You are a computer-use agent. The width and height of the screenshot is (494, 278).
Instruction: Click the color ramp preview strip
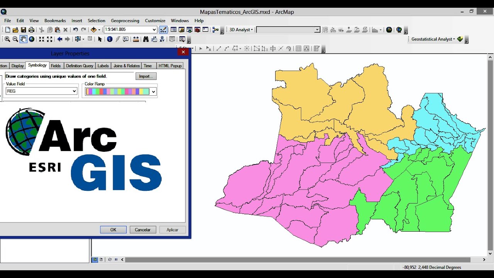click(117, 92)
